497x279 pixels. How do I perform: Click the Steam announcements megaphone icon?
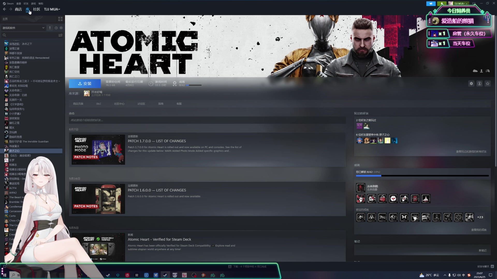tap(431, 4)
